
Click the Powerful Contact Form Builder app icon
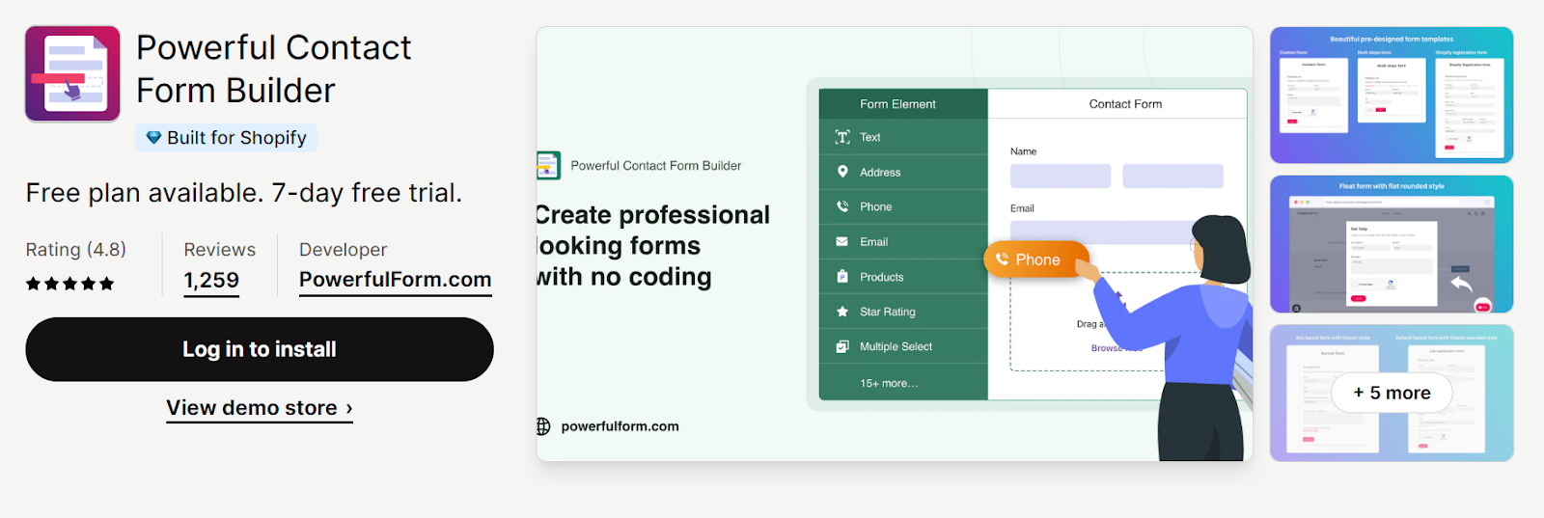click(x=72, y=73)
